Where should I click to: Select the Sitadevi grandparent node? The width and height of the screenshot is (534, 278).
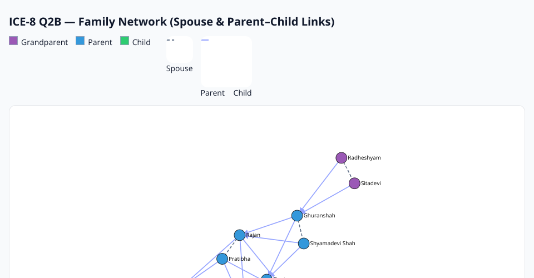[x=354, y=183]
